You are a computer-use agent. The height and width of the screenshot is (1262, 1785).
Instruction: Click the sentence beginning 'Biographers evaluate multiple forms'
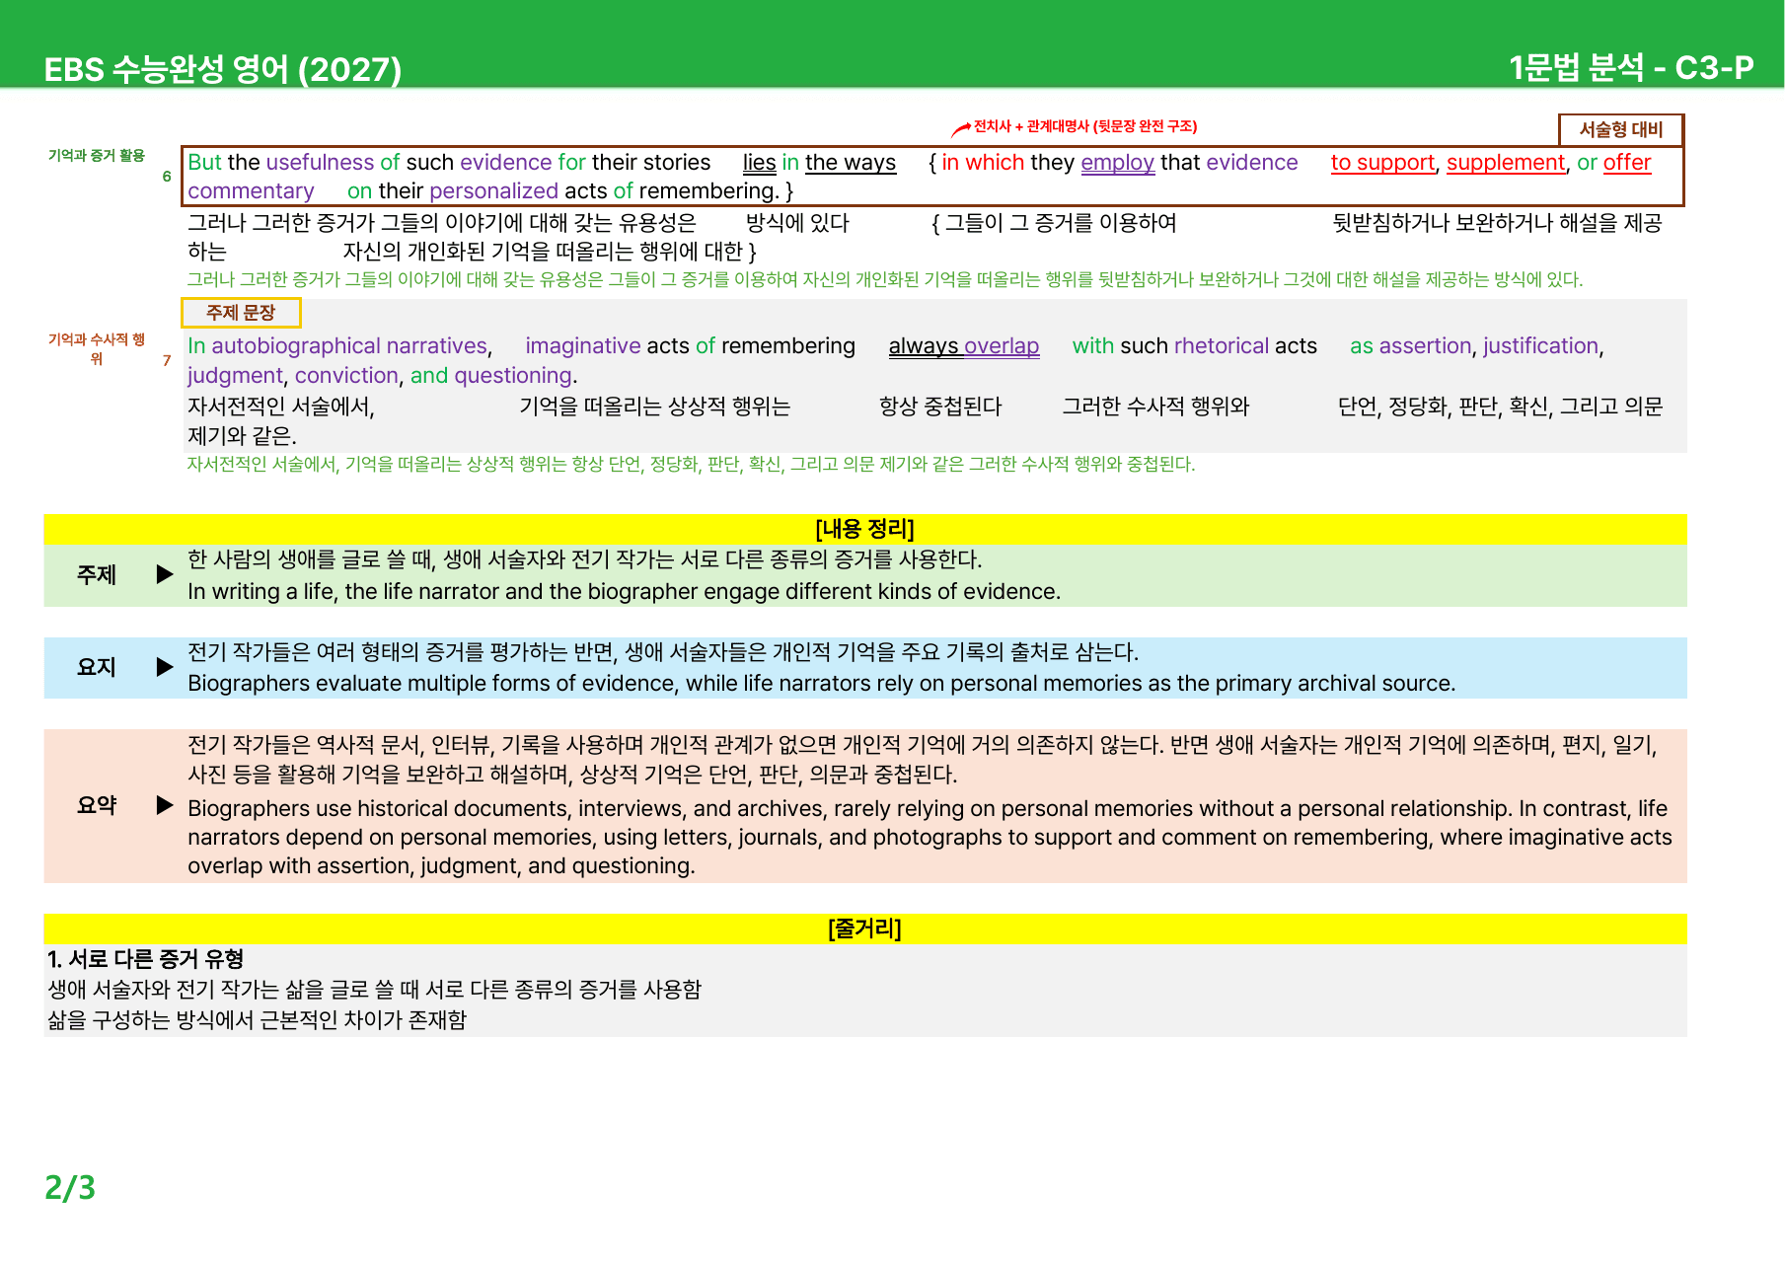click(x=822, y=684)
